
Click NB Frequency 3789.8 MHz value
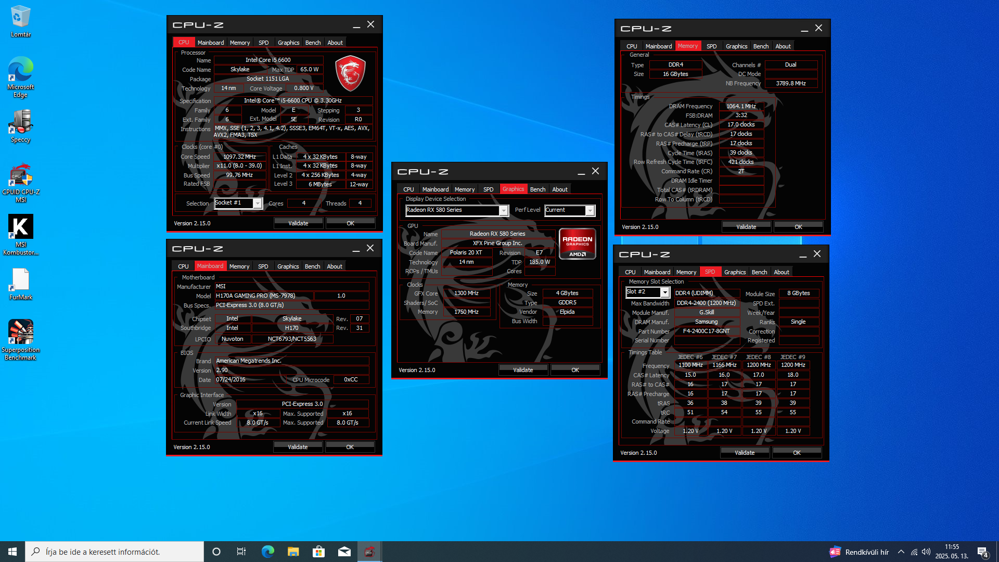click(790, 83)
